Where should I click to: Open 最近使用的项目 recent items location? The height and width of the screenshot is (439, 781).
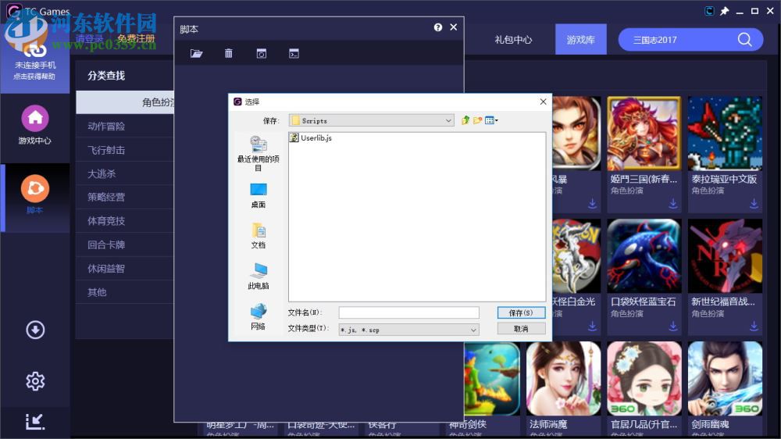(x=258, y=153)
